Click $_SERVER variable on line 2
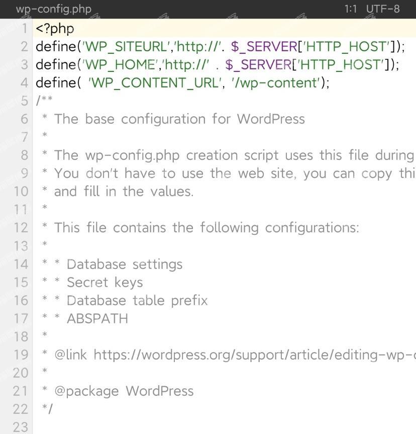 264,46
